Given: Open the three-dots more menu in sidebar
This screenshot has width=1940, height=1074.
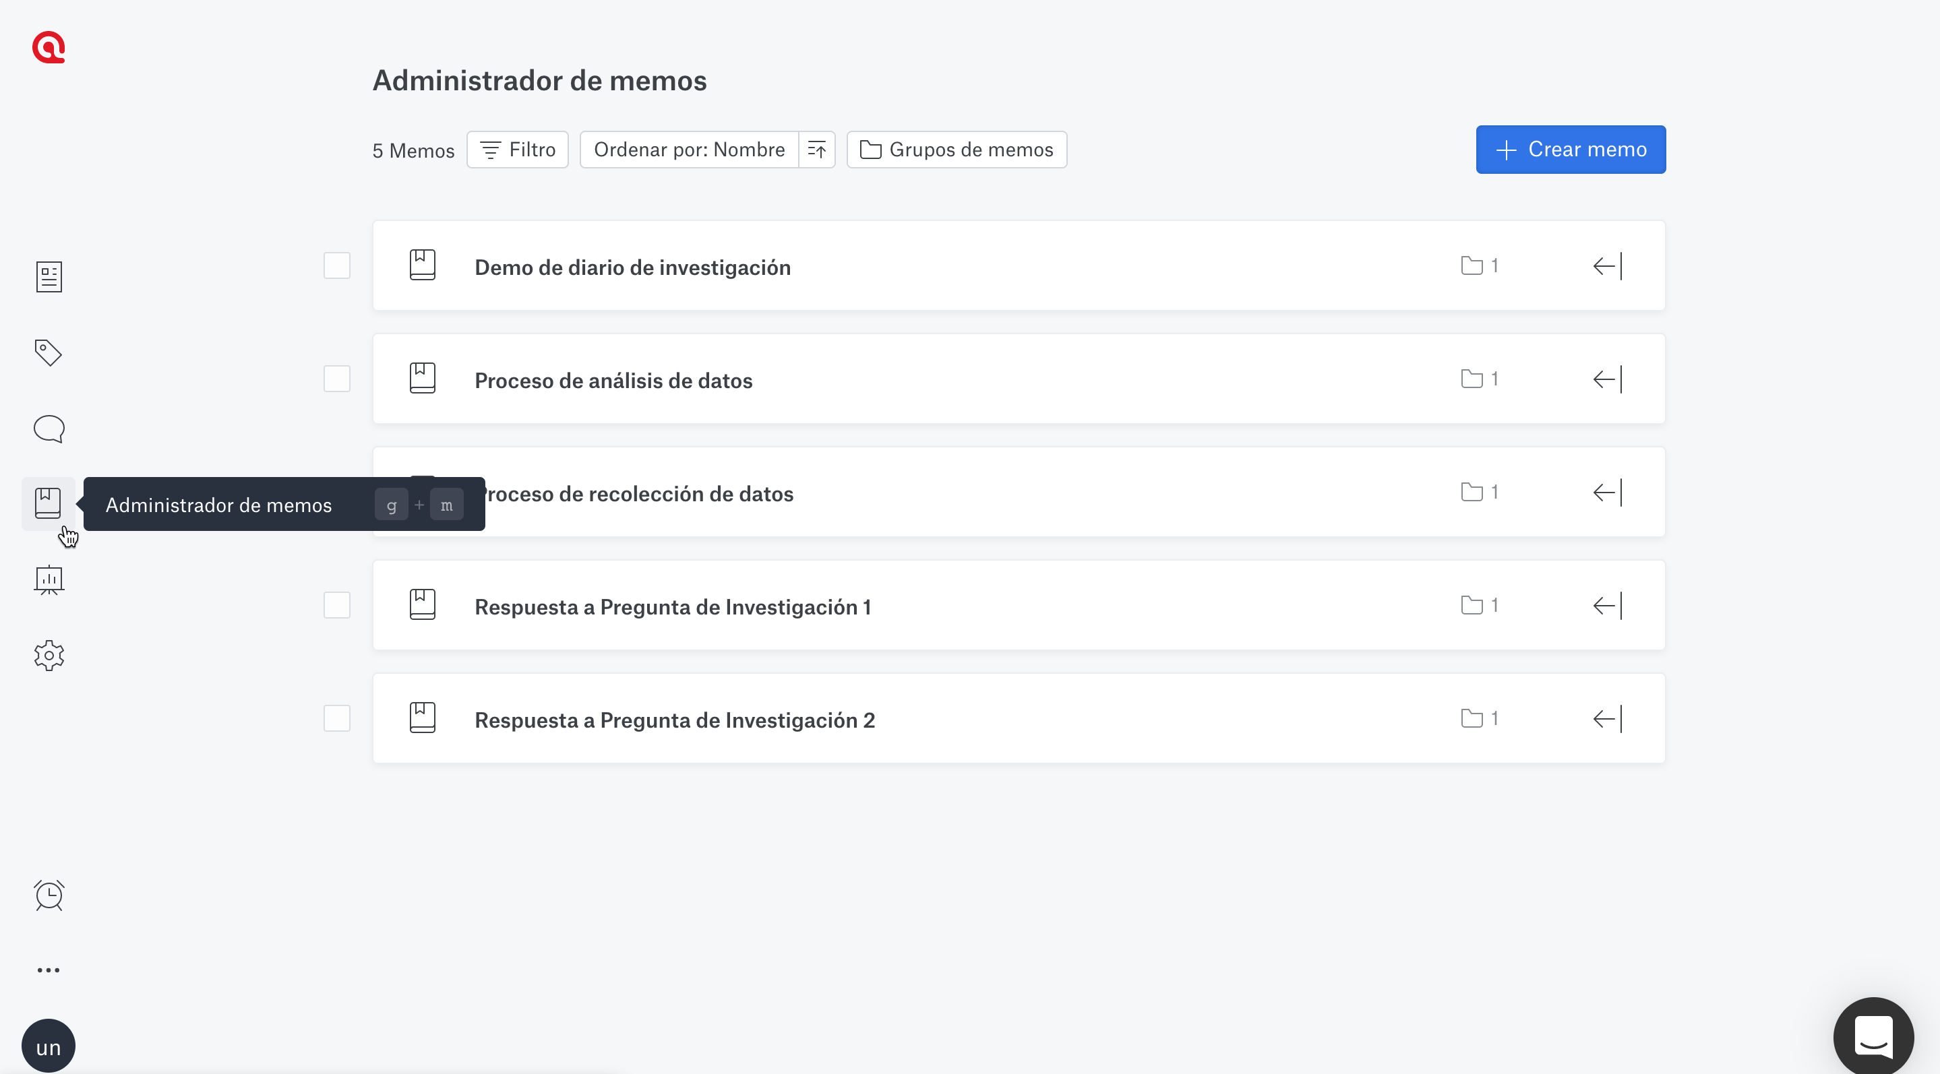Looking at the screenshot, I should (x=49, y=970).
